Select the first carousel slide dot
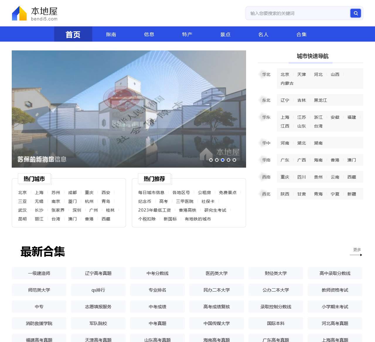Viewport: 375px width, 342px height. (x=211, y=160)
